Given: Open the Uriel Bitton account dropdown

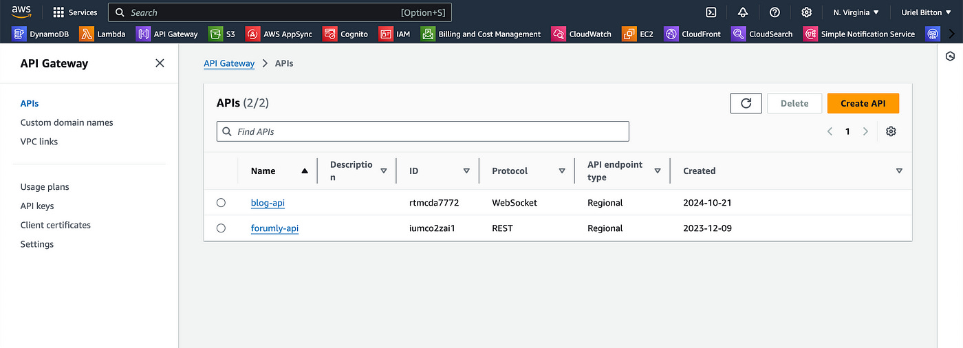Looking at the screenshot, I should click(926, 12).
